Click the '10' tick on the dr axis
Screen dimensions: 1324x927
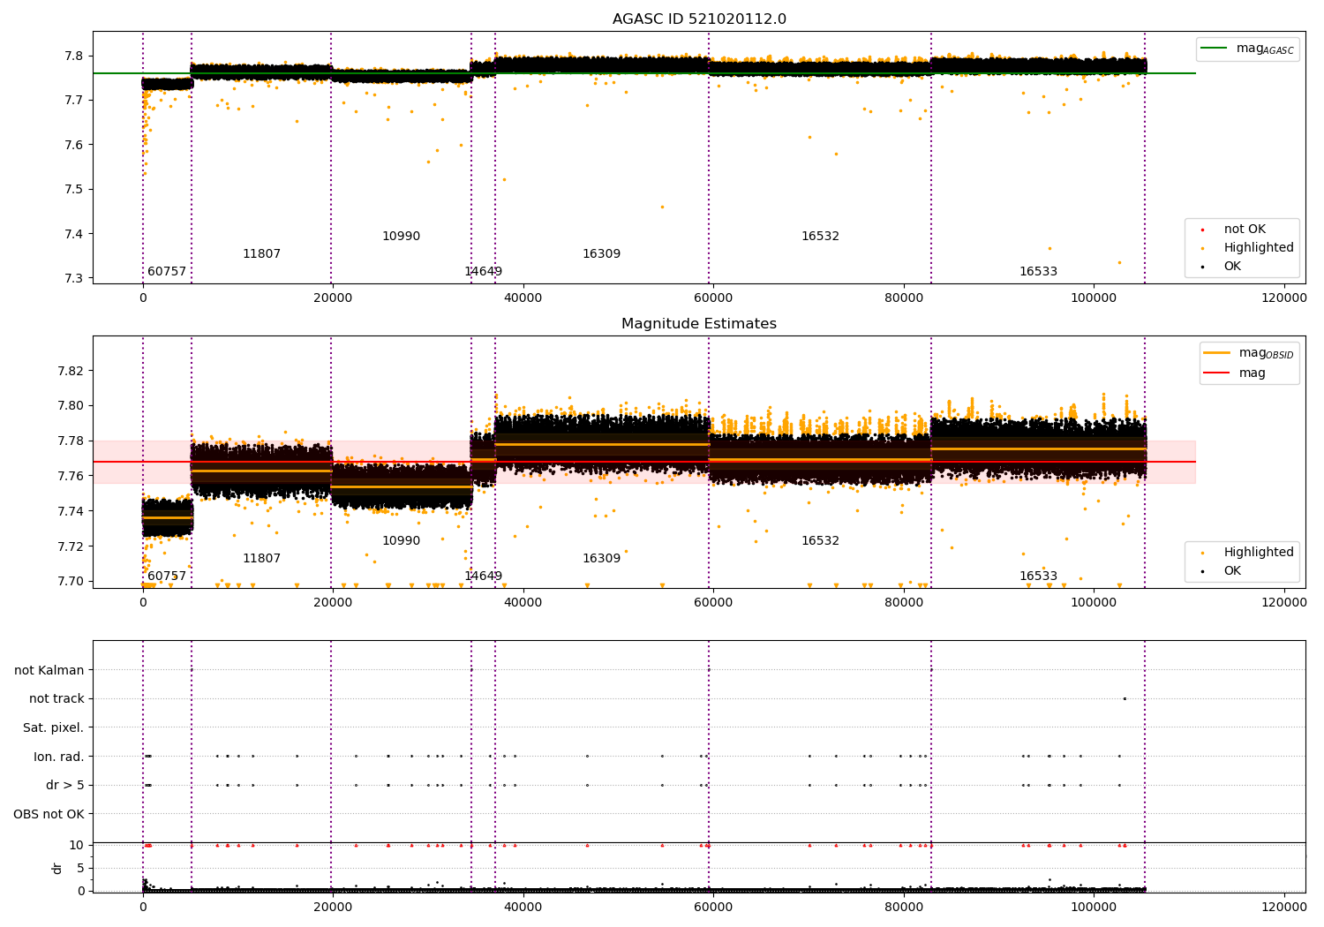(x=77, y=845)
